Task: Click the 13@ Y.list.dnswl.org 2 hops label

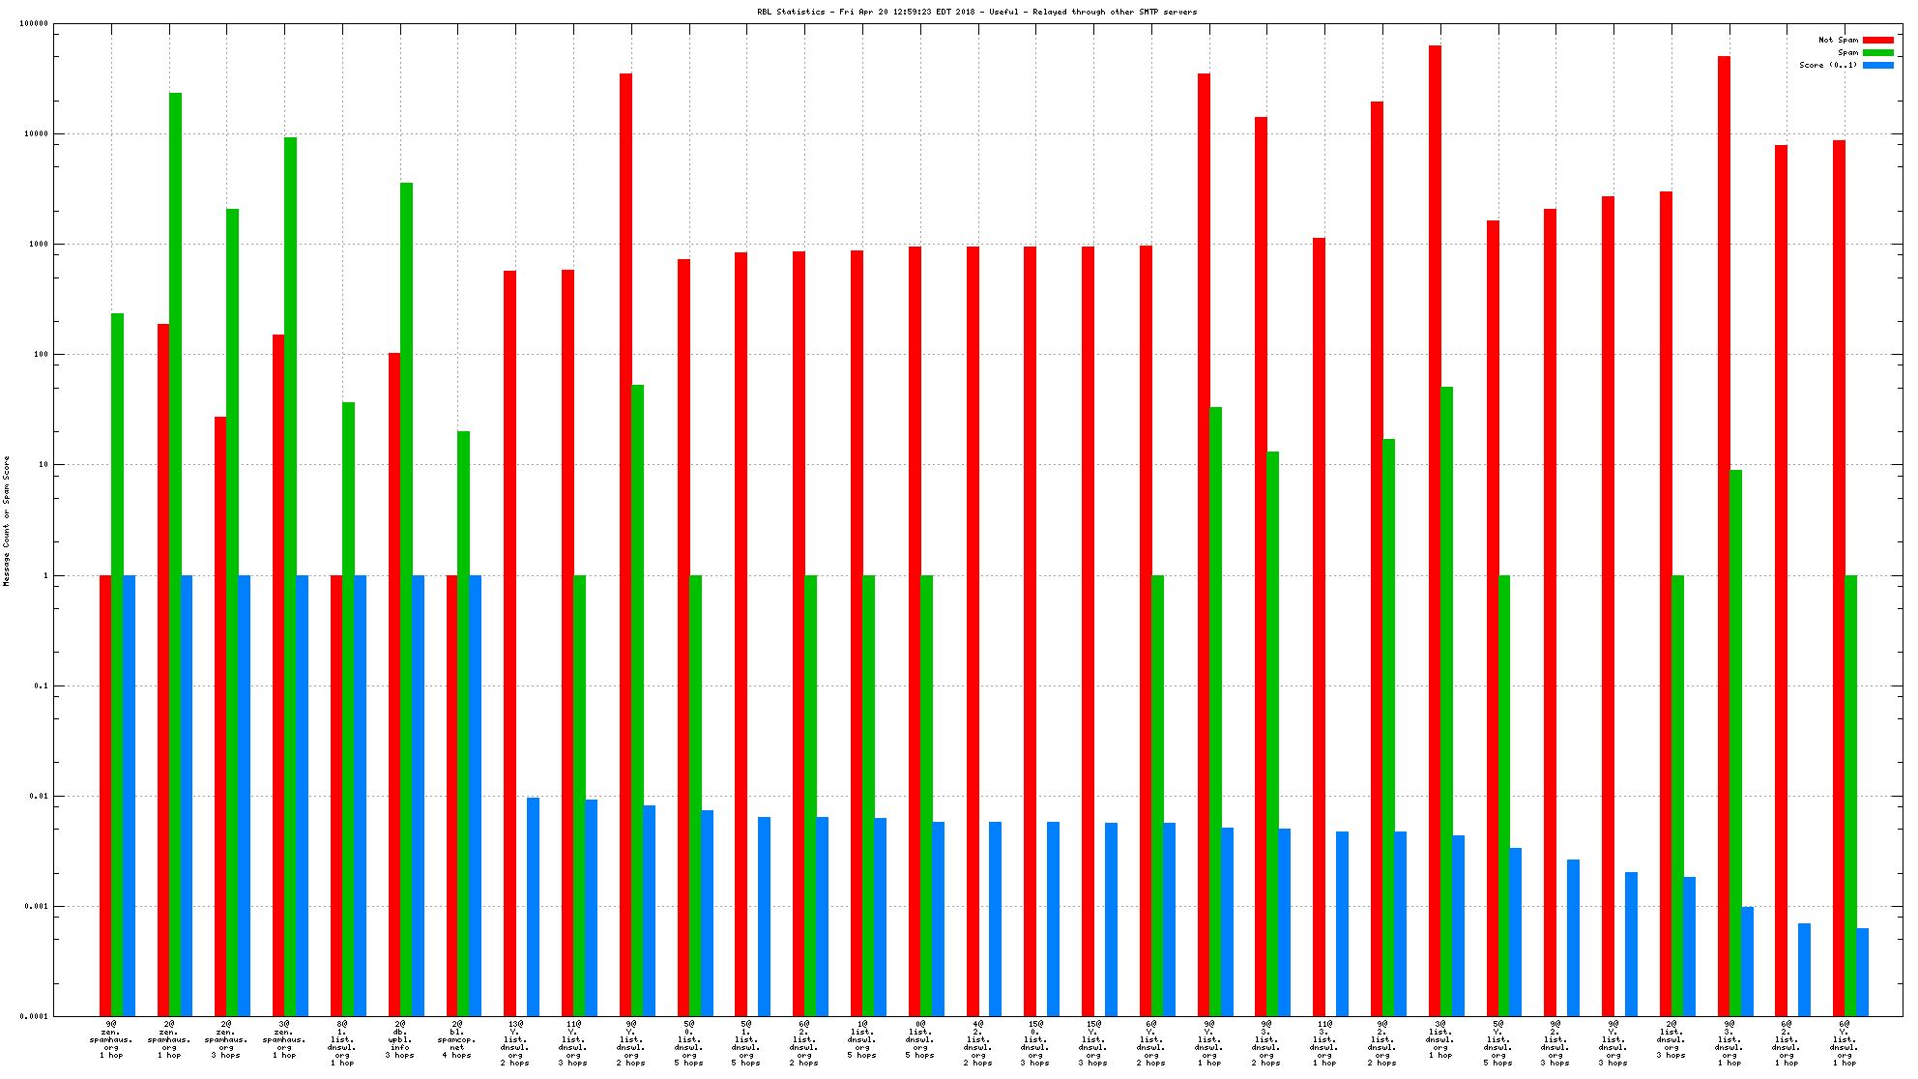Action: click(x=514, y=1042)
